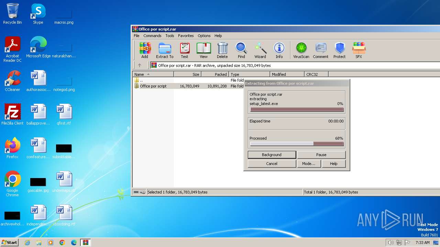Click the media player taskbar icon
This screenshot has width=440, height=247.
tap(51, 243)
